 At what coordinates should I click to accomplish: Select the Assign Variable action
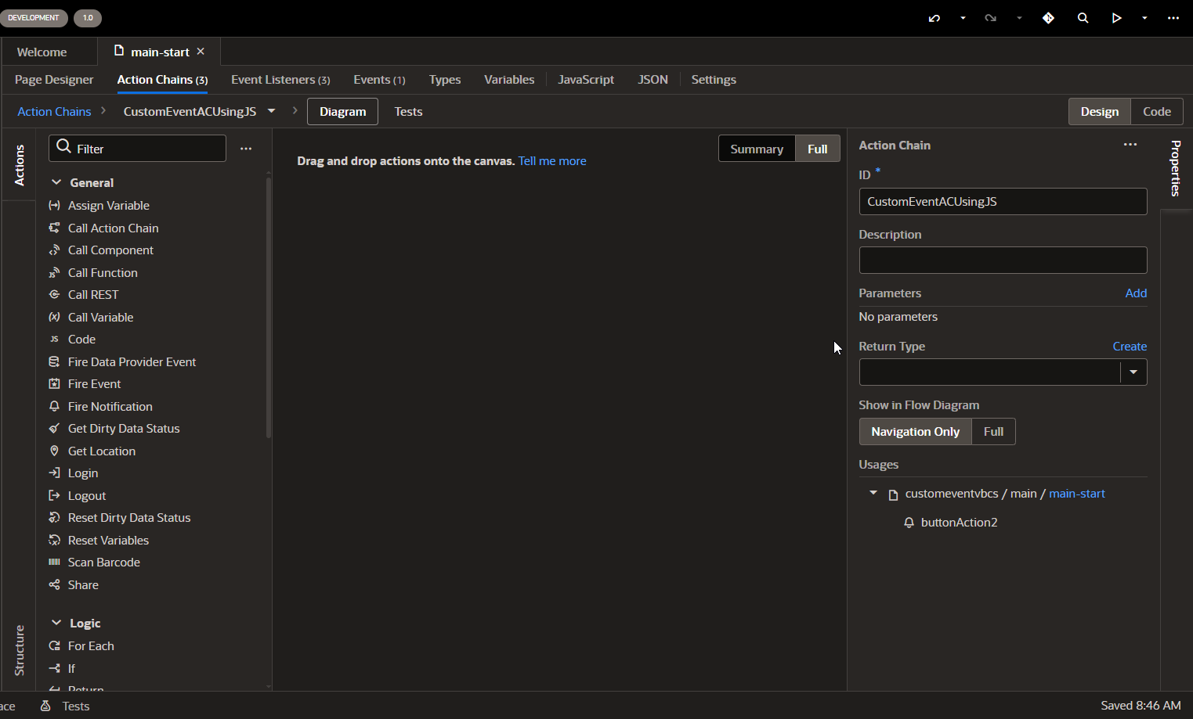[108, 206]
